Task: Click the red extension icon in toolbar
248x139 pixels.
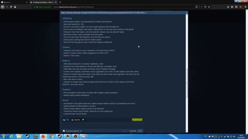Action: 240,7
